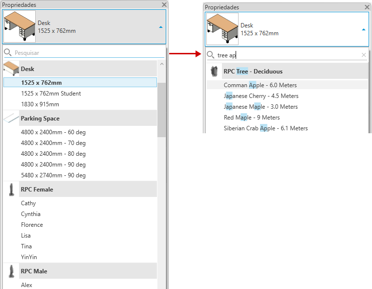Pick 4800 x 2400mm - 70 deg
Screen dimensions: 372x289
(x=80, y=143)
